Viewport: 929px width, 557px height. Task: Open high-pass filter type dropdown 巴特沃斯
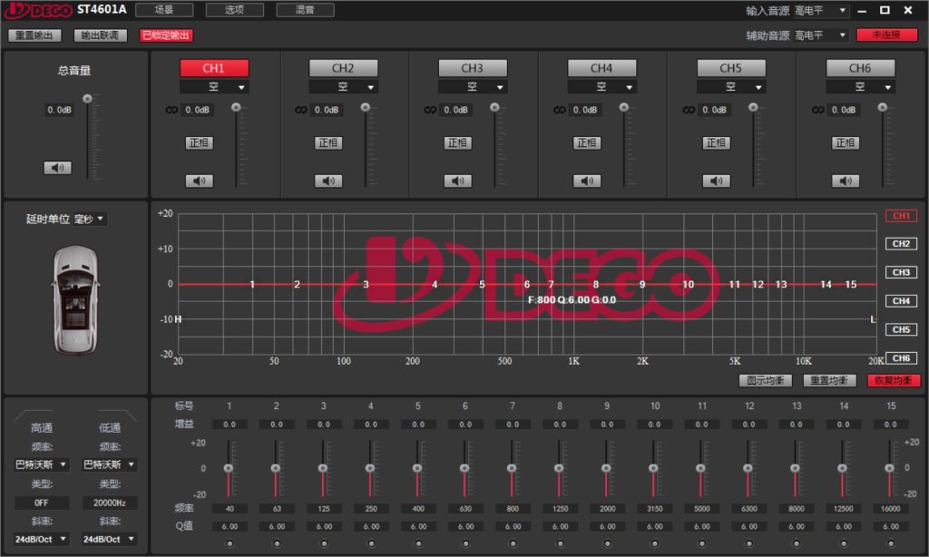(x=42, y=464)
